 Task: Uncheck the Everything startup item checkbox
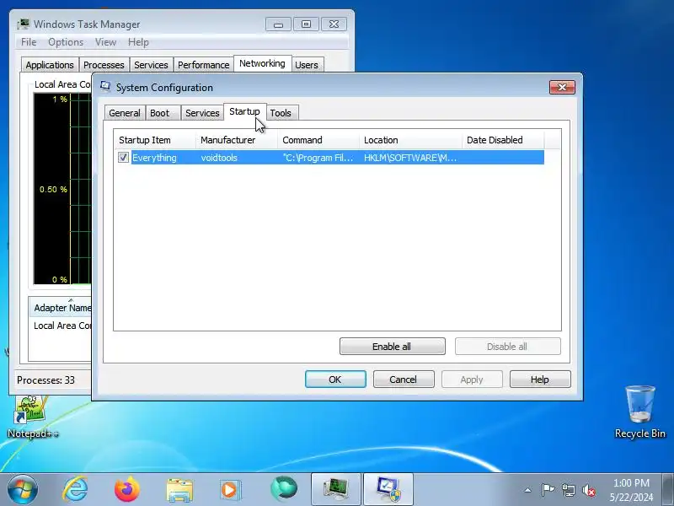(123, 158)
